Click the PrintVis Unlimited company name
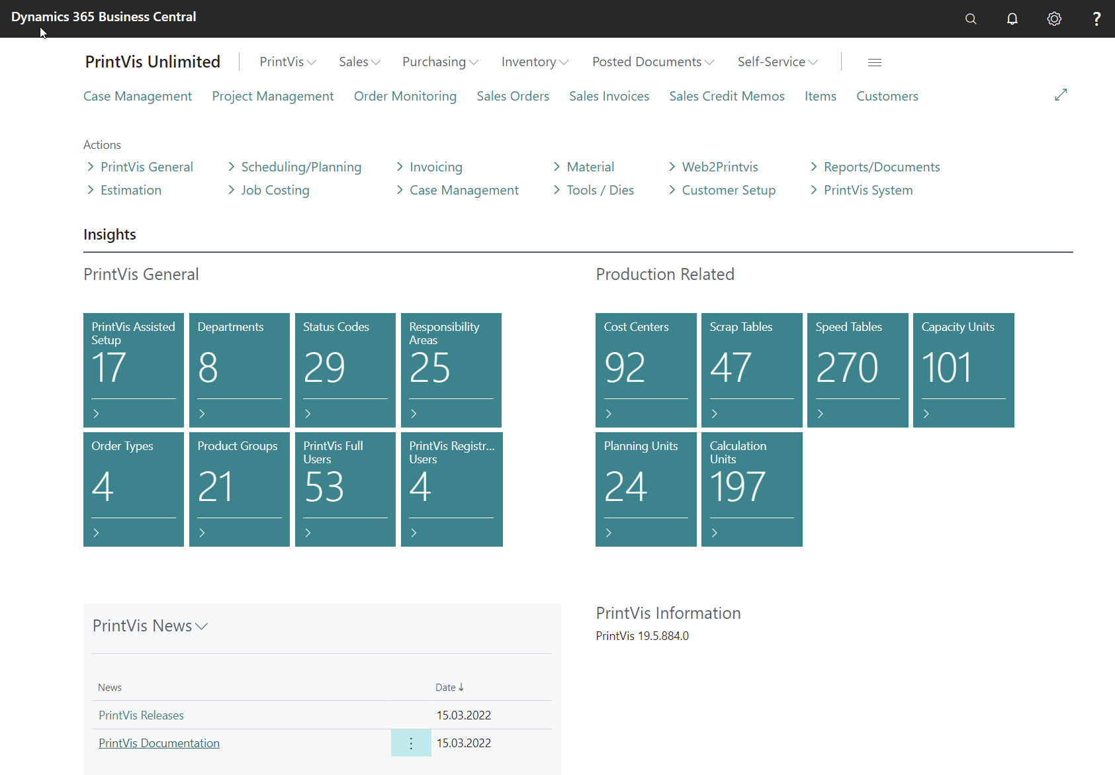Screen dimensions: 1115x775 point(153,62)
